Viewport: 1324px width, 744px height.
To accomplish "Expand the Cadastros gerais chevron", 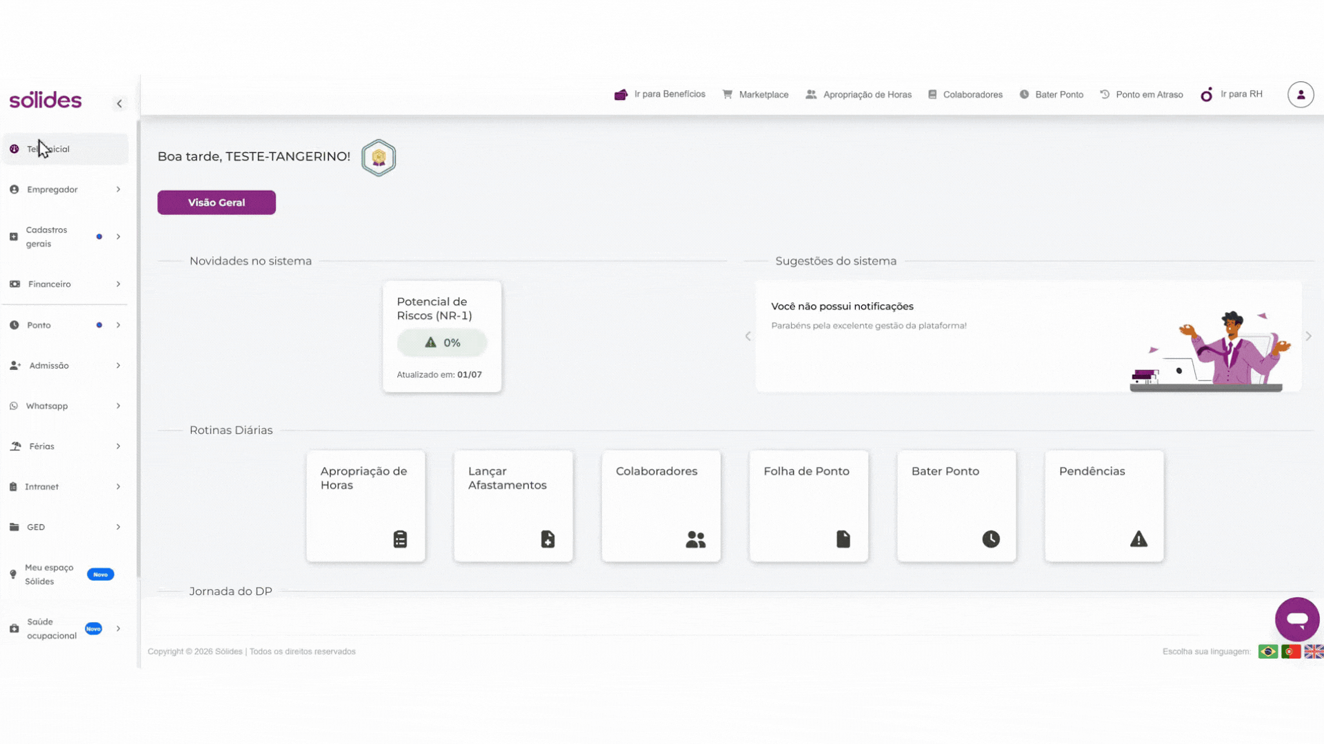I will point(119,237).
